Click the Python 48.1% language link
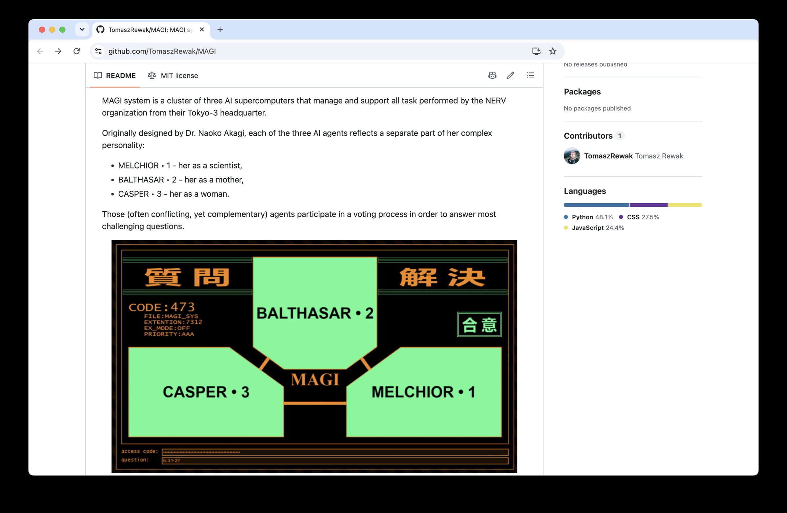The width and height of the screenshot is (787, 513). [589, 217]
